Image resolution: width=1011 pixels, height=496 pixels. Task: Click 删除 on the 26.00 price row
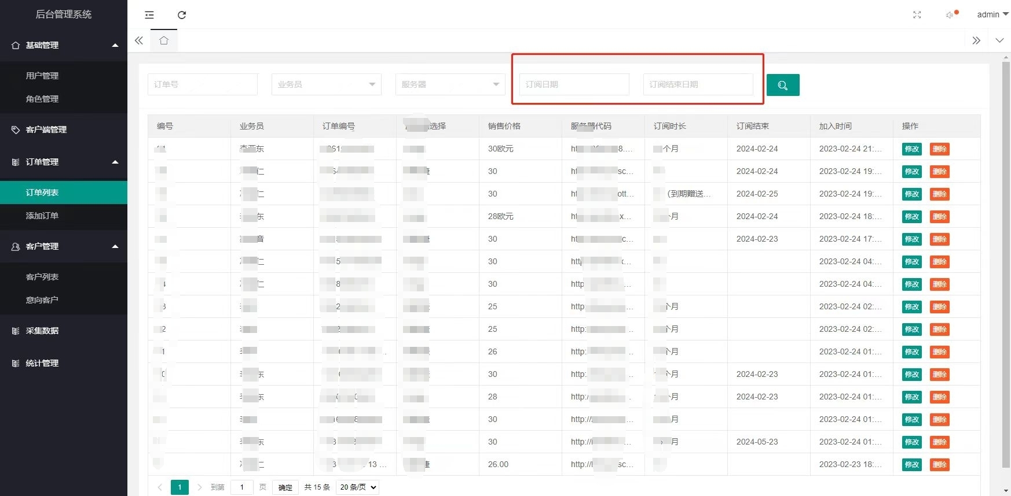click(940, 465)
